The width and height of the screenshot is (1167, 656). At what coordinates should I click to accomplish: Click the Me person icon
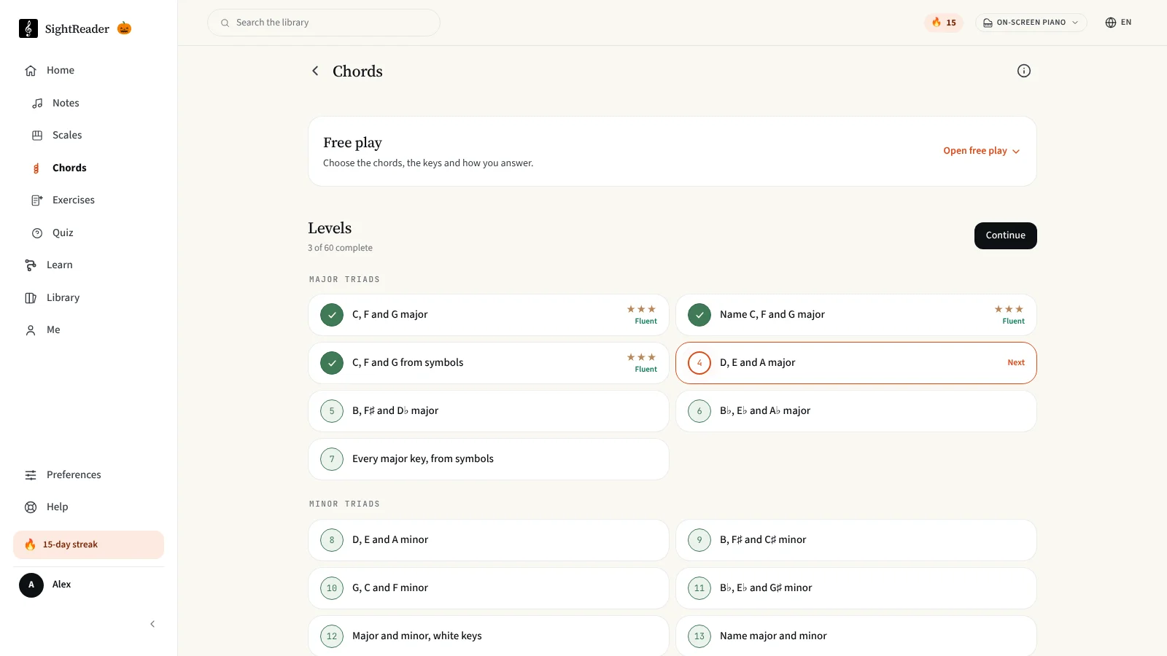[x=31, y=330]
